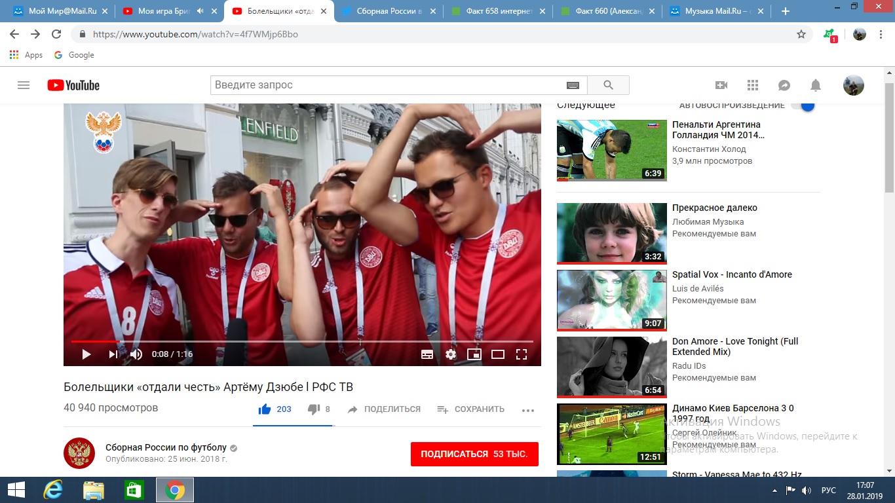Launch Internet Explorer from taskbar
895x503 pixels.
tap(52, 490)
